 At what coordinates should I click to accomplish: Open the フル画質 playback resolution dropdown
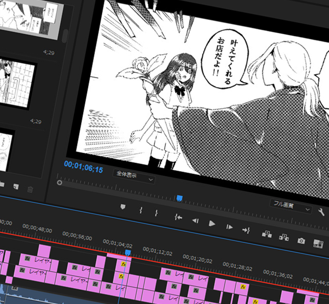coord(290,206)
